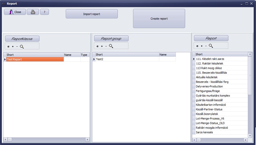Click the 'e' edit icon in Report panel
This screenshot has height=145, width=256.
[197, 46]
